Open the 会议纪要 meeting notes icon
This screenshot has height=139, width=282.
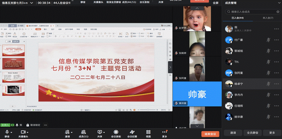(132, 132)
